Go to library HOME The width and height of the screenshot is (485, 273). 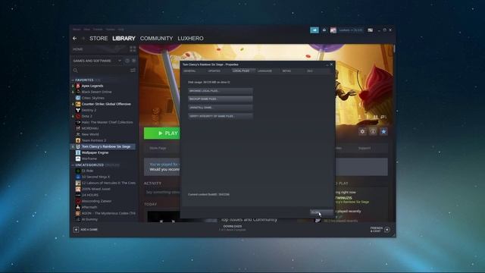point(77,49)
